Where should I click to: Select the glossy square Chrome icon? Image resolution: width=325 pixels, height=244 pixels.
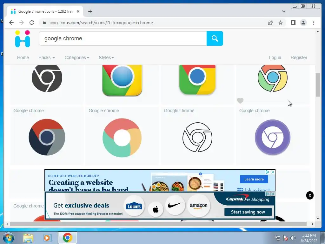pyautogui.click(x=122, y=80)
